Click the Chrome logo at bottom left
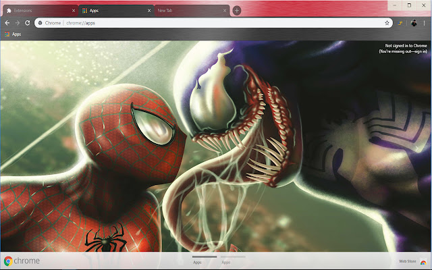The image size is (432, 270). tap(22, 261)
